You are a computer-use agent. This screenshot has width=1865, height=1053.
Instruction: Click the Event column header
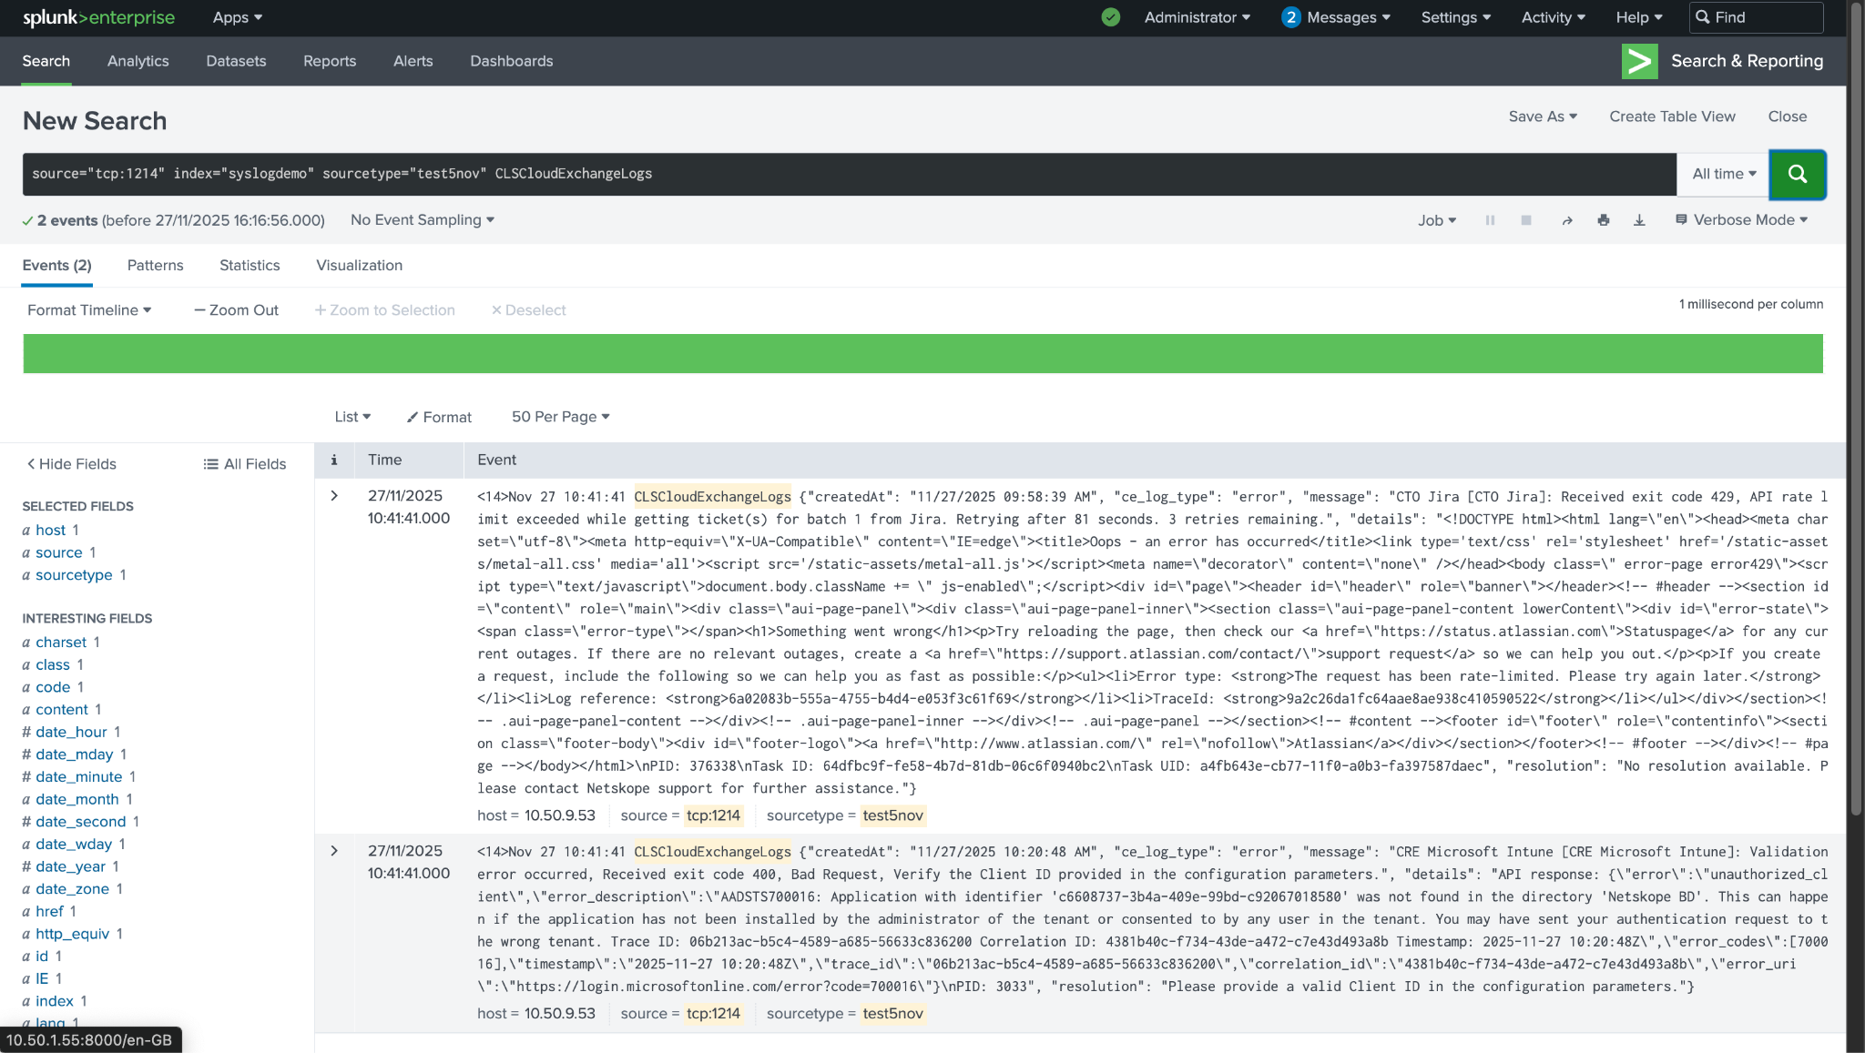pos(496,461)
